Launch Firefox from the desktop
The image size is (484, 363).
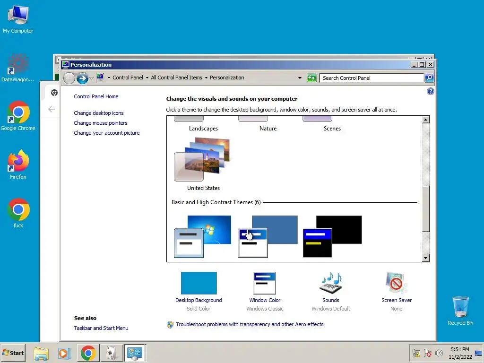coord(18,165)
